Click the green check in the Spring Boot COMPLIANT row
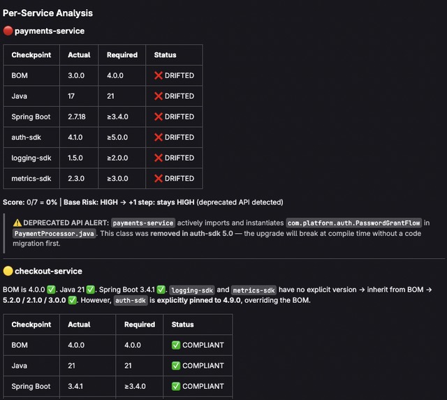This screenshot has height=400, width=447. coord(176,386)
